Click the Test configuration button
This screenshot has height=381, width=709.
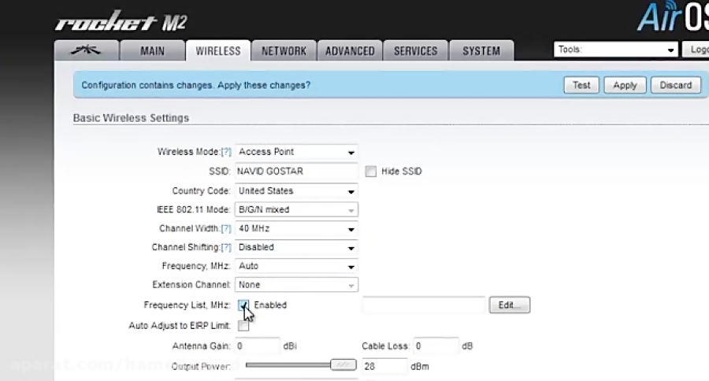pos(581,85)
